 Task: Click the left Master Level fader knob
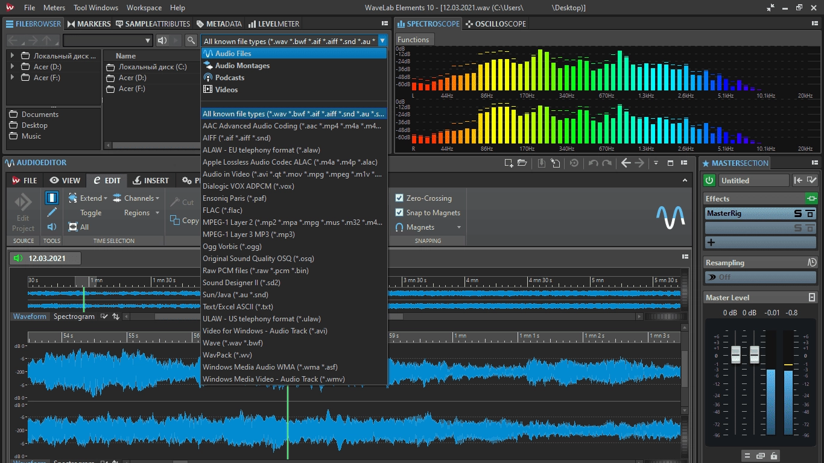click(735, 354)
